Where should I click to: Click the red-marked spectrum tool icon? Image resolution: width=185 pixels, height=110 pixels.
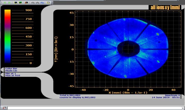(26, 2)
